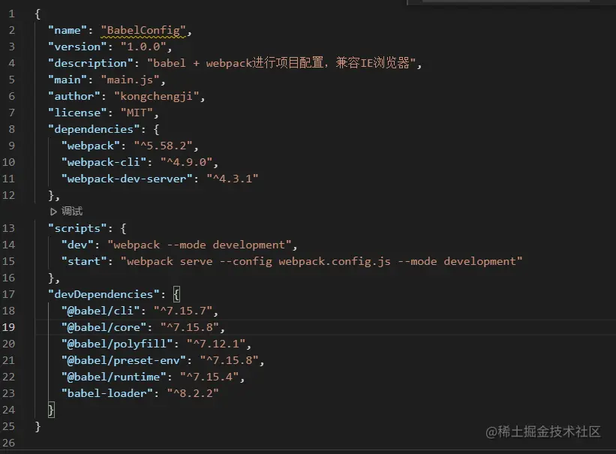Click the highlighted opening brace after devDependencies

point(176,294)
